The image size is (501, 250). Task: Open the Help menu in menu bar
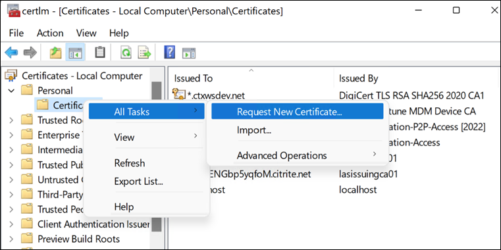119,33
